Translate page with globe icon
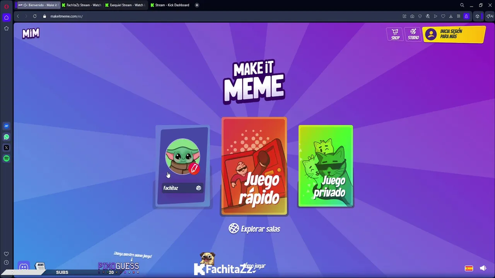The image size is (495, 278). pyautogui.click(x=428, y=16)
